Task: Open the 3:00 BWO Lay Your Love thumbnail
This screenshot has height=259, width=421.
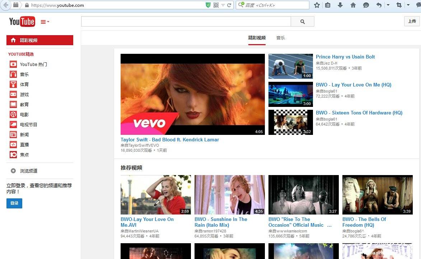Action: (290, 94)
